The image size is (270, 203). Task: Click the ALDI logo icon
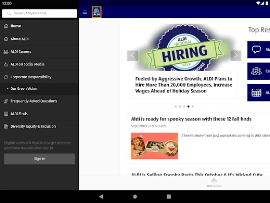[96, 12]
